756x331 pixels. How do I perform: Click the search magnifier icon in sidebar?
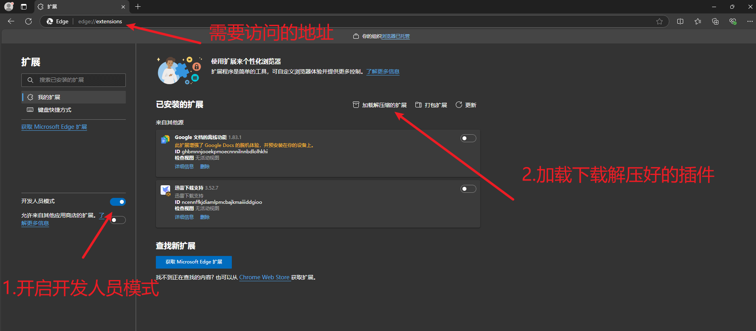click(30, 80)
